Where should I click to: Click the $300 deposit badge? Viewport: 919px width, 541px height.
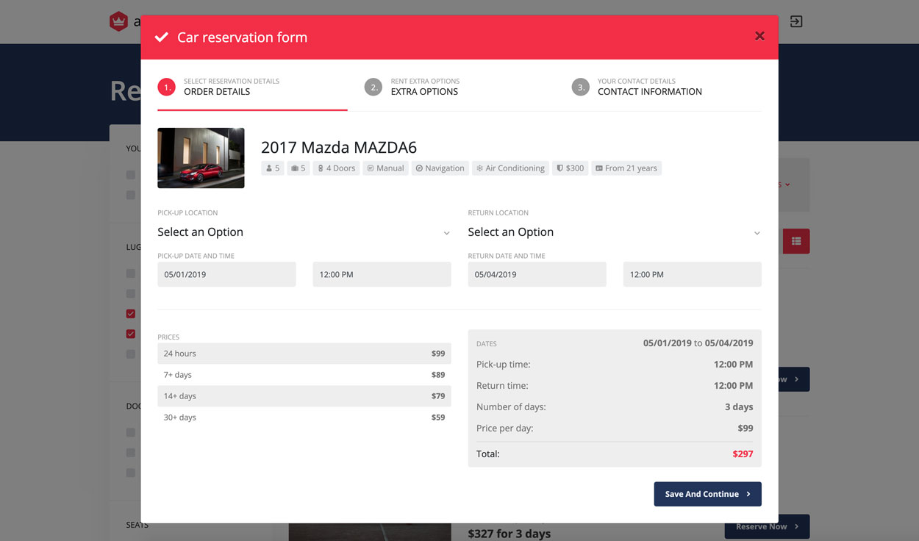pyautogui.click(x=571, y=168)
